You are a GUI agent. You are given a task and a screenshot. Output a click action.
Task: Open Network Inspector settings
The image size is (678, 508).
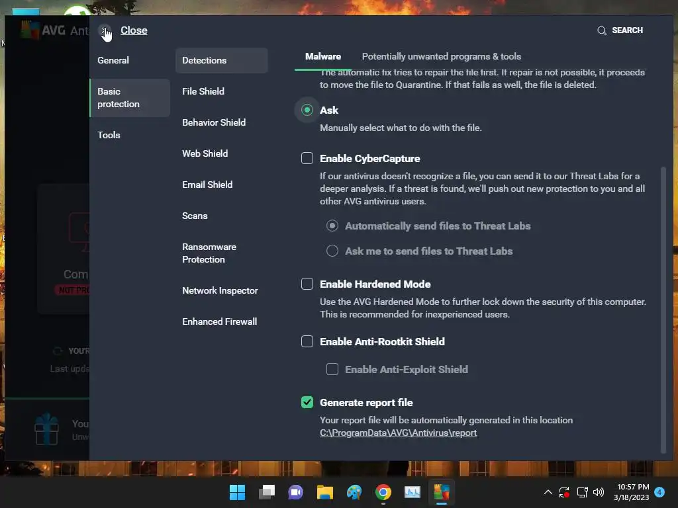point(220,291)
